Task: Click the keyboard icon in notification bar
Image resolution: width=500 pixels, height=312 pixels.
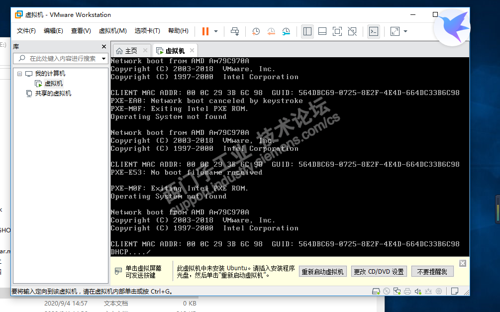Action: pyautogui.click(x=118, y=271)
